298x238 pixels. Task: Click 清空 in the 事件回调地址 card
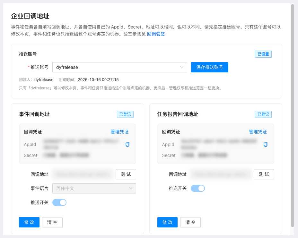pos(52,222)
